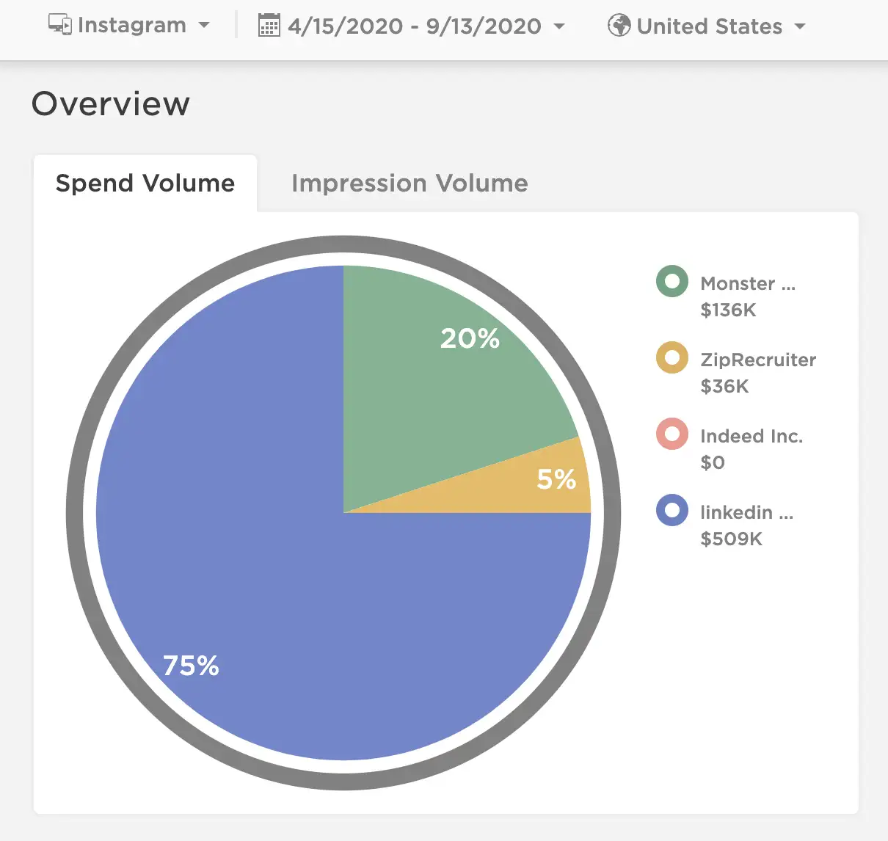
Task: Click the Indeed Inc. $0 legend label
Action: (x=751, y=449)
